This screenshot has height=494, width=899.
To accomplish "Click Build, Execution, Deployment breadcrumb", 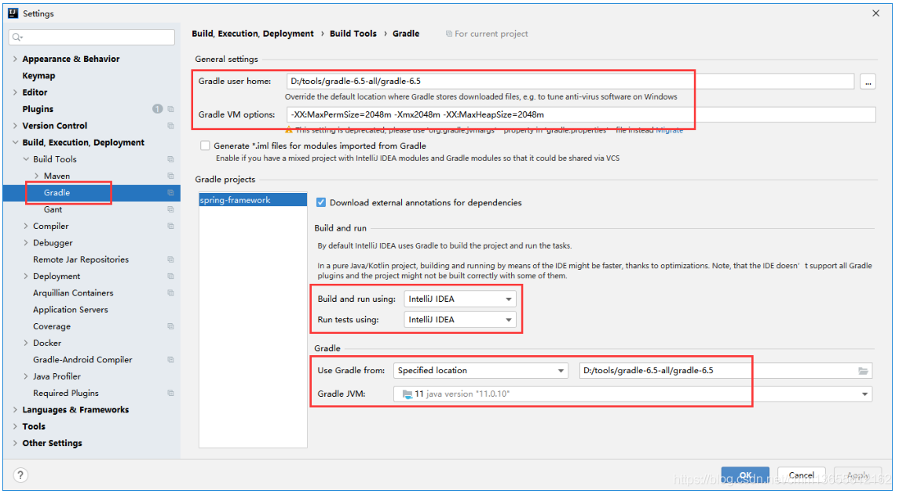I will coord(253,34).
